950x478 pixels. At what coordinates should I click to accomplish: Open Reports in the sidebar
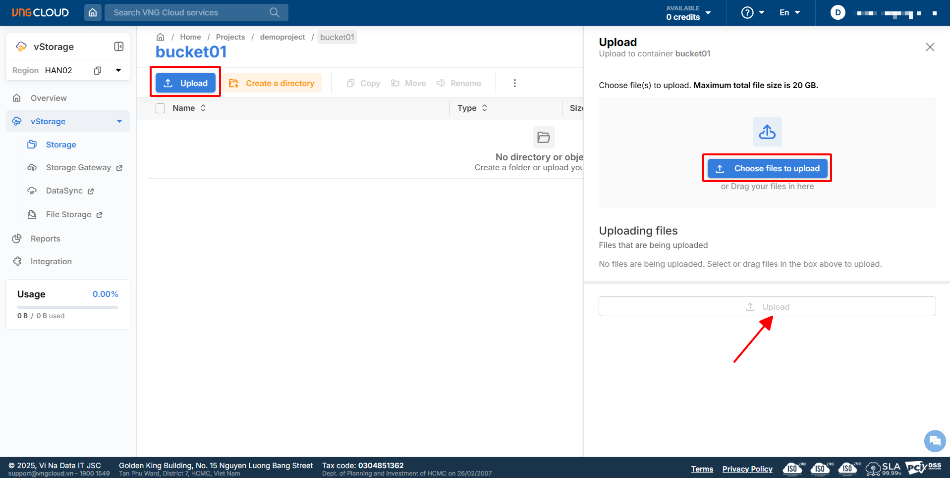[45, 239]
